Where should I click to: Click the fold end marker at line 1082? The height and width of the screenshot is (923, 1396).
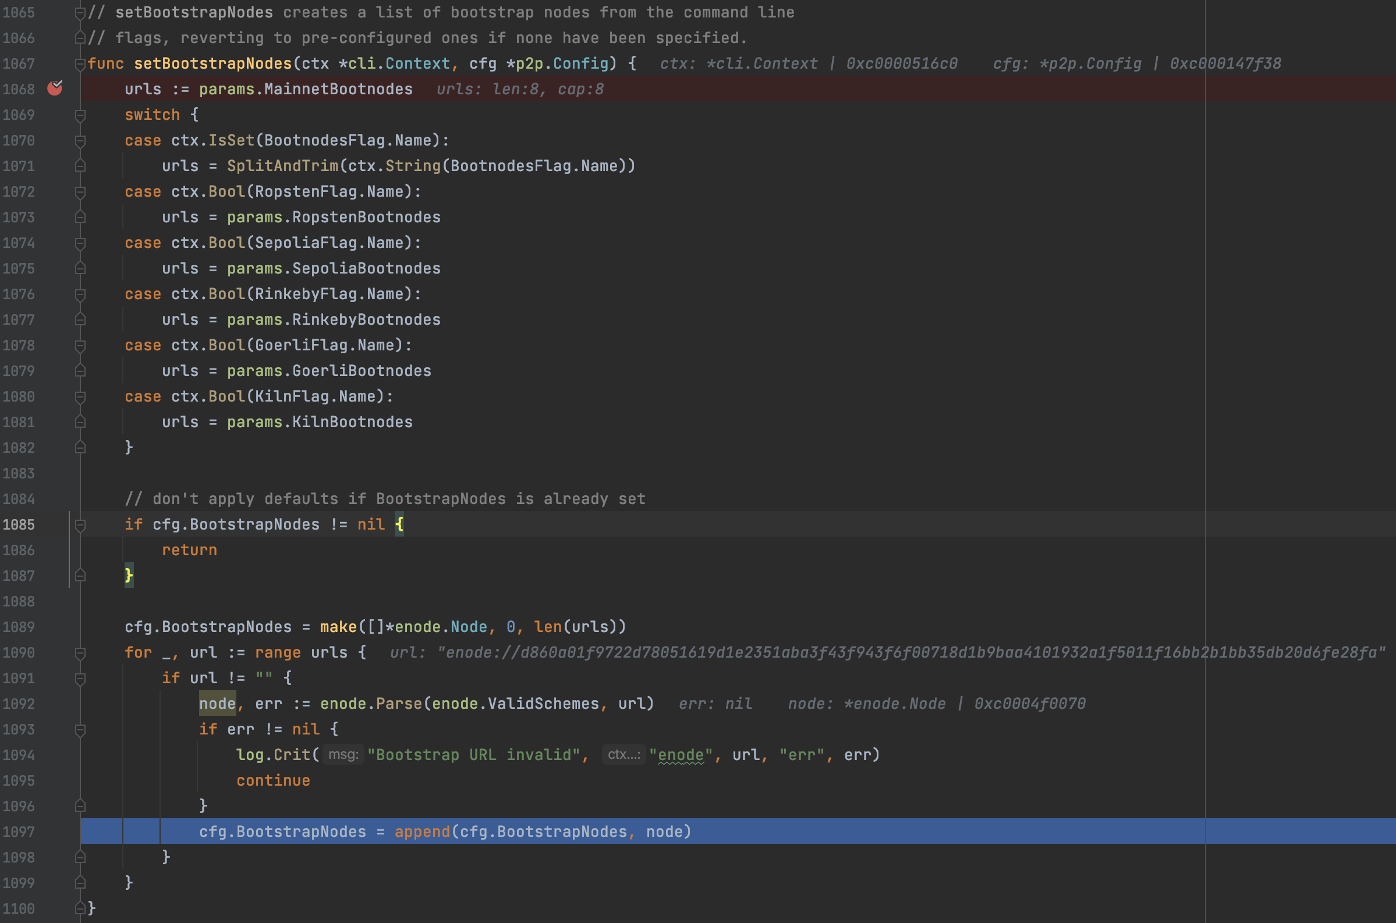pyautogui.click(x=81, y=448)
